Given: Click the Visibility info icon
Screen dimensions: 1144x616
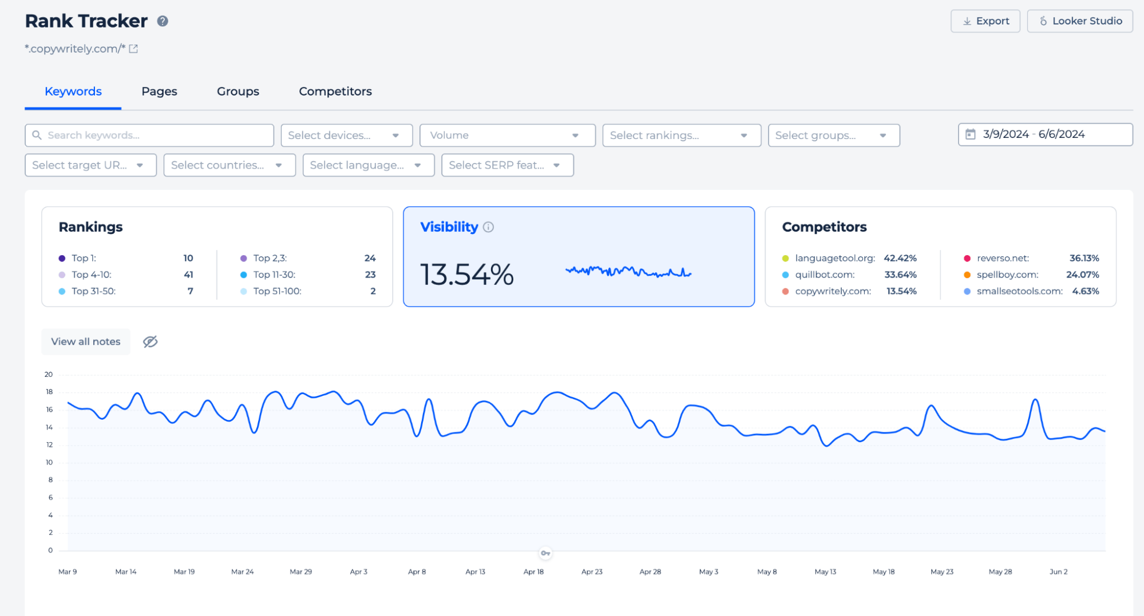Looking at the screenshot, I should (x=488, y=227).
